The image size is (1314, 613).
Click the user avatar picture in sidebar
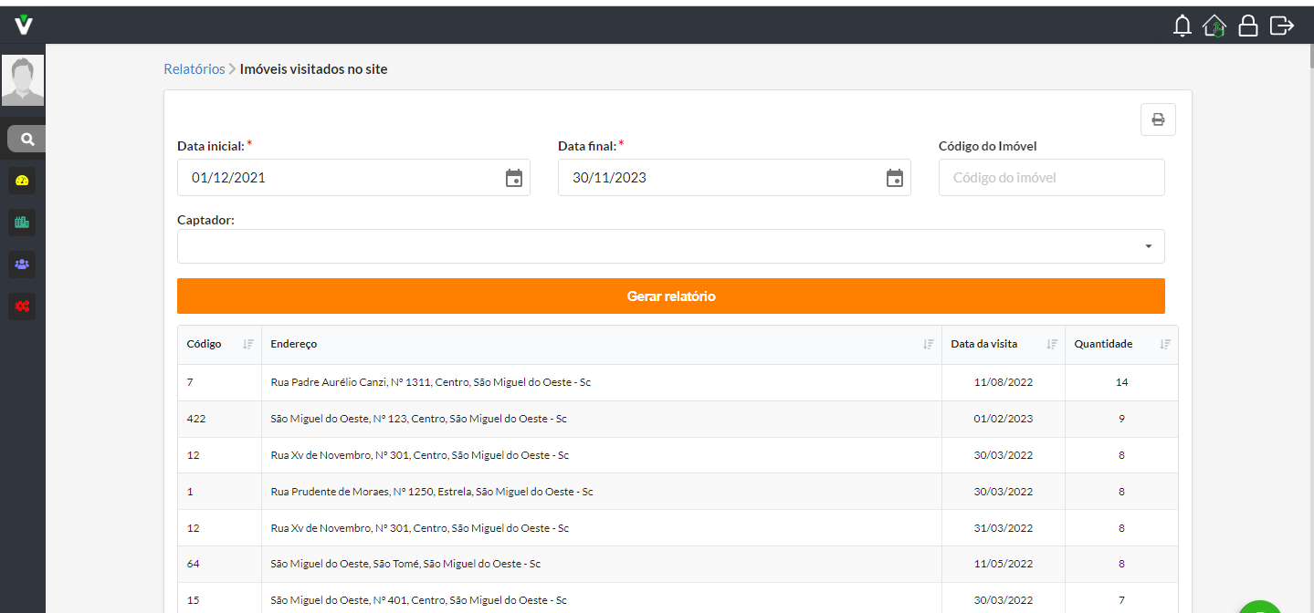coord(23,80)
